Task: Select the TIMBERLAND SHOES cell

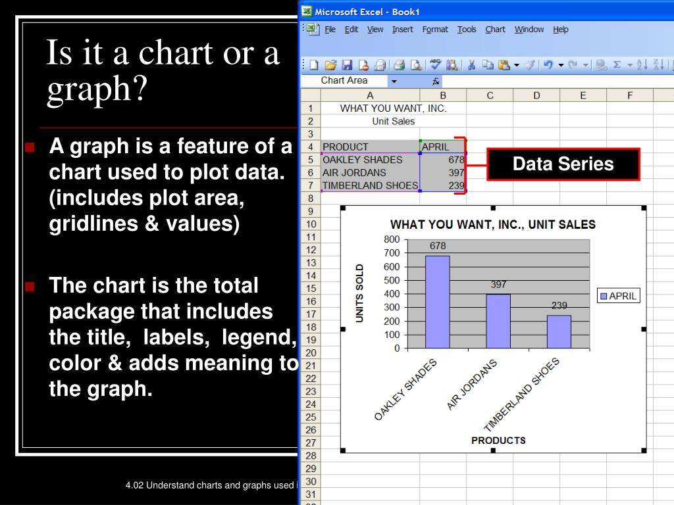Action: (x=370, y=185)
